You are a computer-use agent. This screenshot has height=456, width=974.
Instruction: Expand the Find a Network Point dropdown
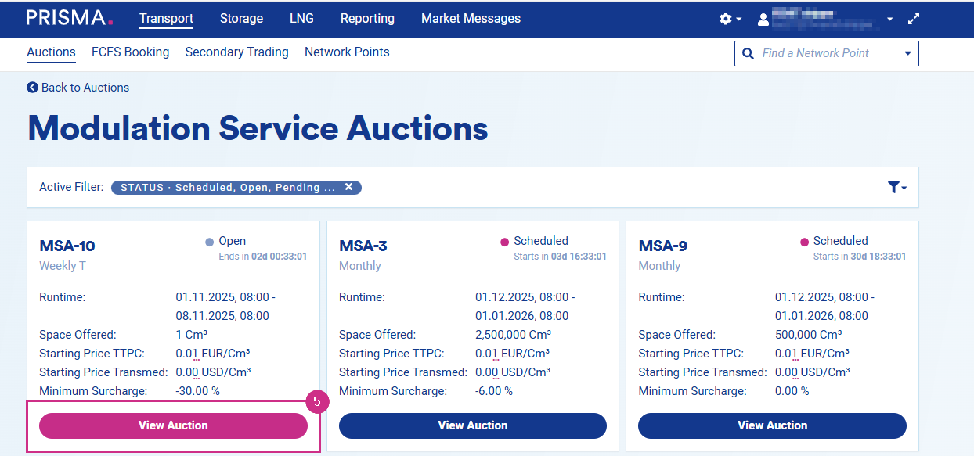click(907, 53)
